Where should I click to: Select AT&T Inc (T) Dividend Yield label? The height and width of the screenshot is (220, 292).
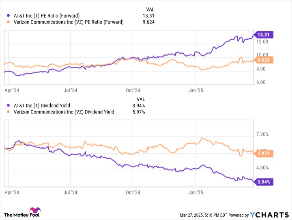[44, 106]
